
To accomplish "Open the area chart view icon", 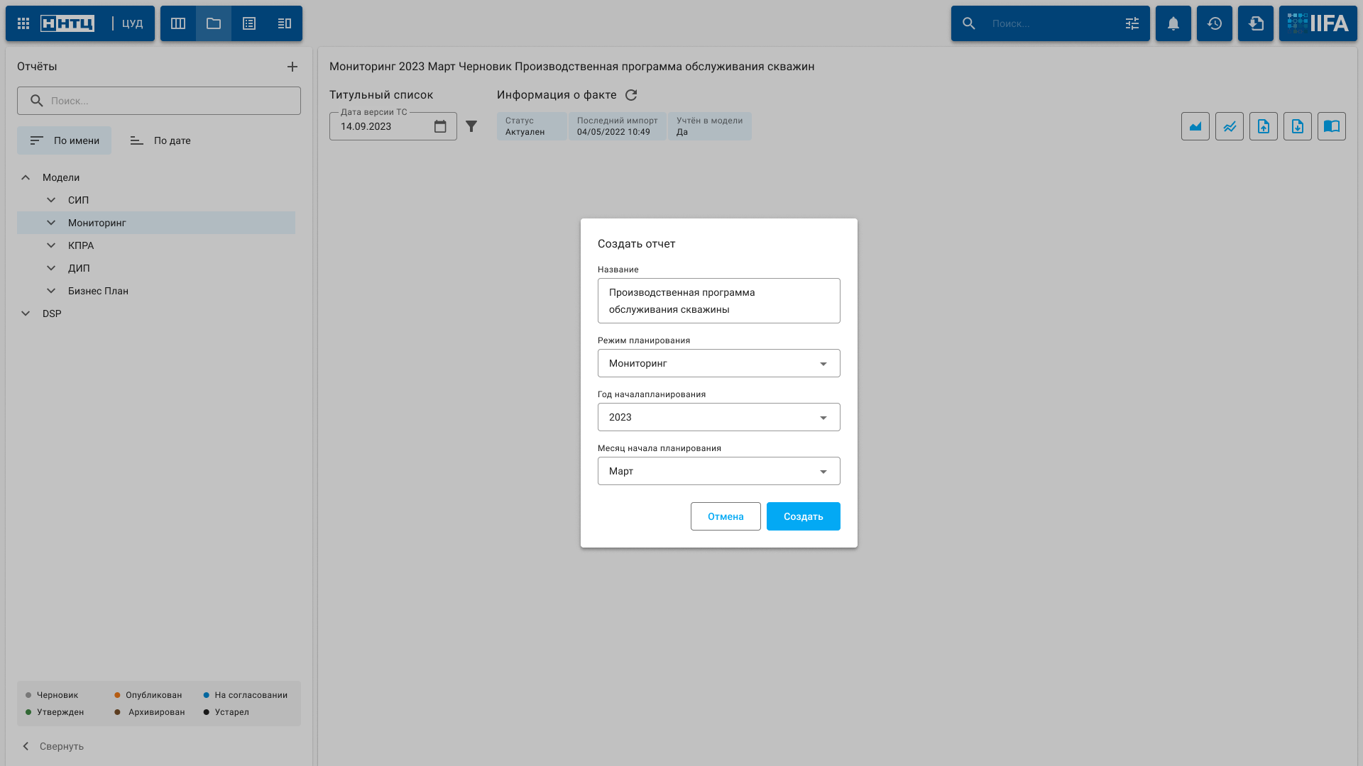I will [x=1195, y=126].
